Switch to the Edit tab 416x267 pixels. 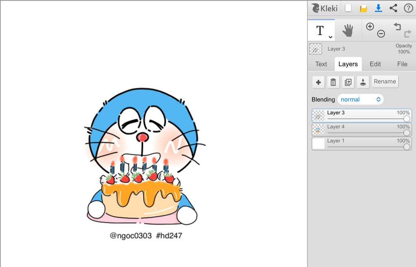pyautogui.click(x=375, y=64)
